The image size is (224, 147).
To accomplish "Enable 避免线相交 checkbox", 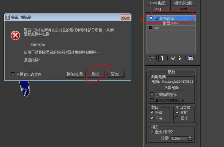I will [x=152, y=132].
